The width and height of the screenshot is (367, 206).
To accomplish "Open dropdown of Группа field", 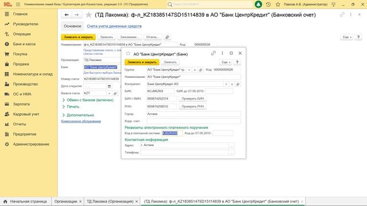I will point(189,70).
